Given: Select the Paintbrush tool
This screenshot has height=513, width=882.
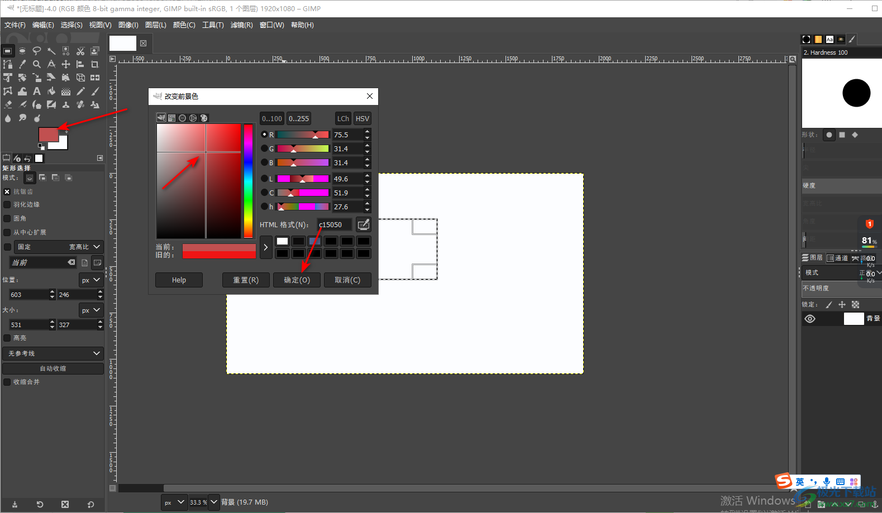Looking at the screenshot, I should [x=95, y=91].
